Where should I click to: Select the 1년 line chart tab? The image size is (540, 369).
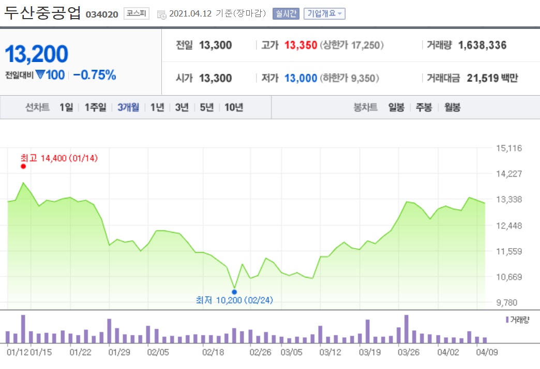[x=157, y=107]
